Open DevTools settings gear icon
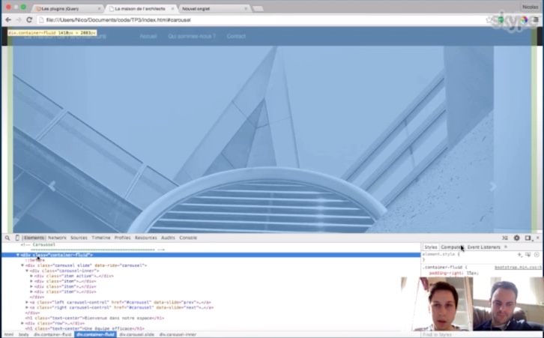Viewport: 544px width, 338px height. pyautogui.click(x=516, y=238)
